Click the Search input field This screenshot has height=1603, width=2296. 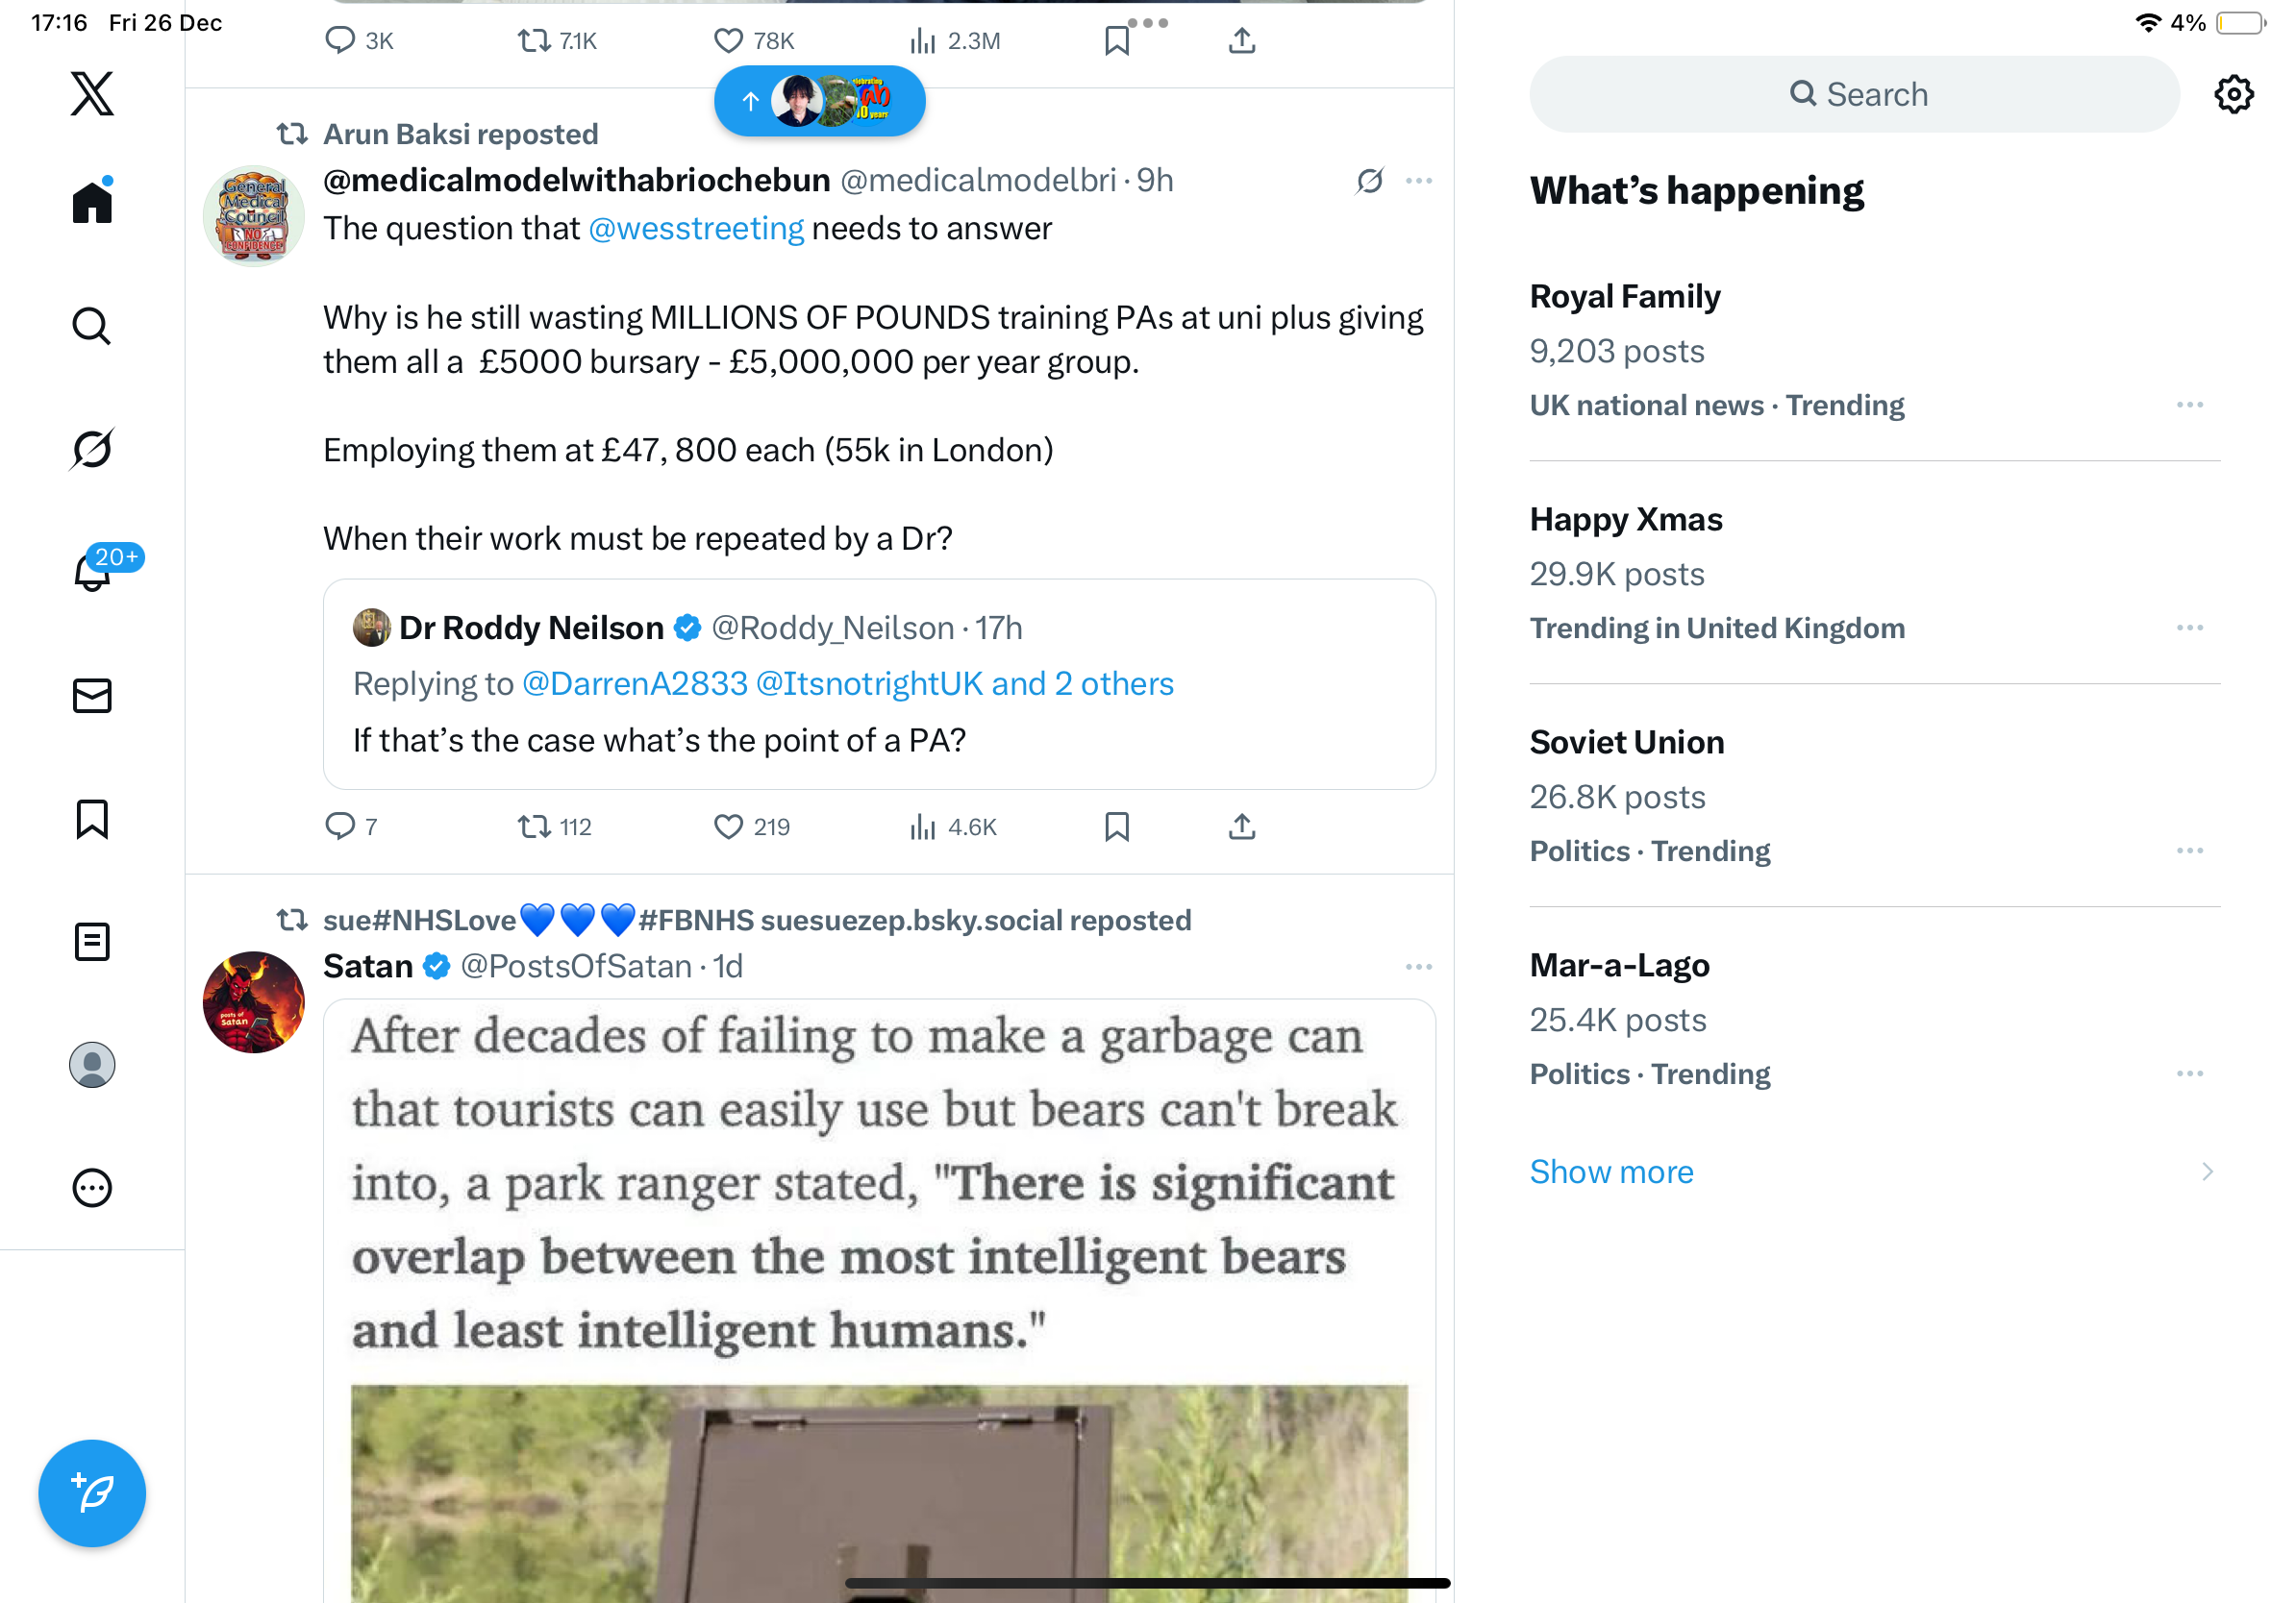[1854, 94]
